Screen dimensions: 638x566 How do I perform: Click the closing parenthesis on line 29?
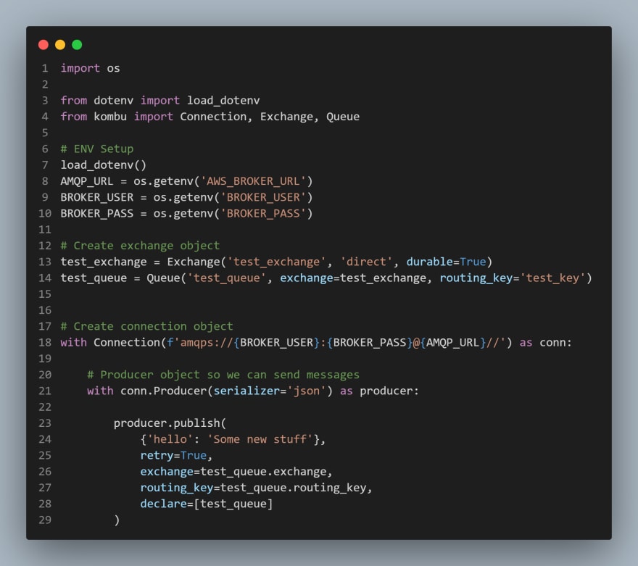pos(117,520)
